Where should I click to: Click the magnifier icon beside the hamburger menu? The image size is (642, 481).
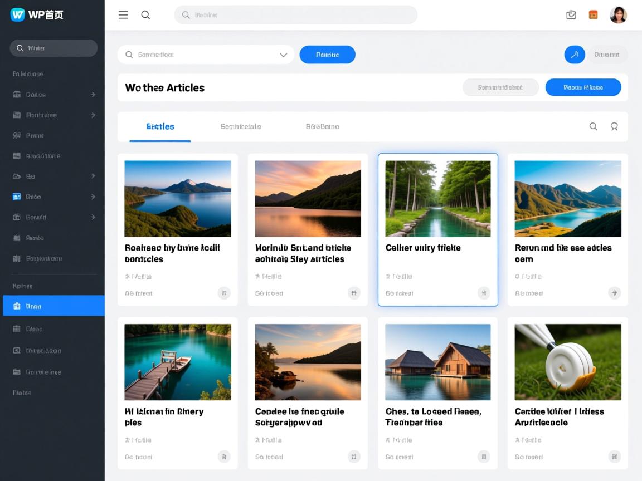(145, 15)
